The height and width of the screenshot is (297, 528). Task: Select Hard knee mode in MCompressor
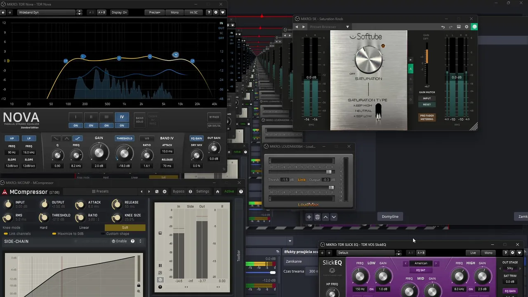point(43,227)
